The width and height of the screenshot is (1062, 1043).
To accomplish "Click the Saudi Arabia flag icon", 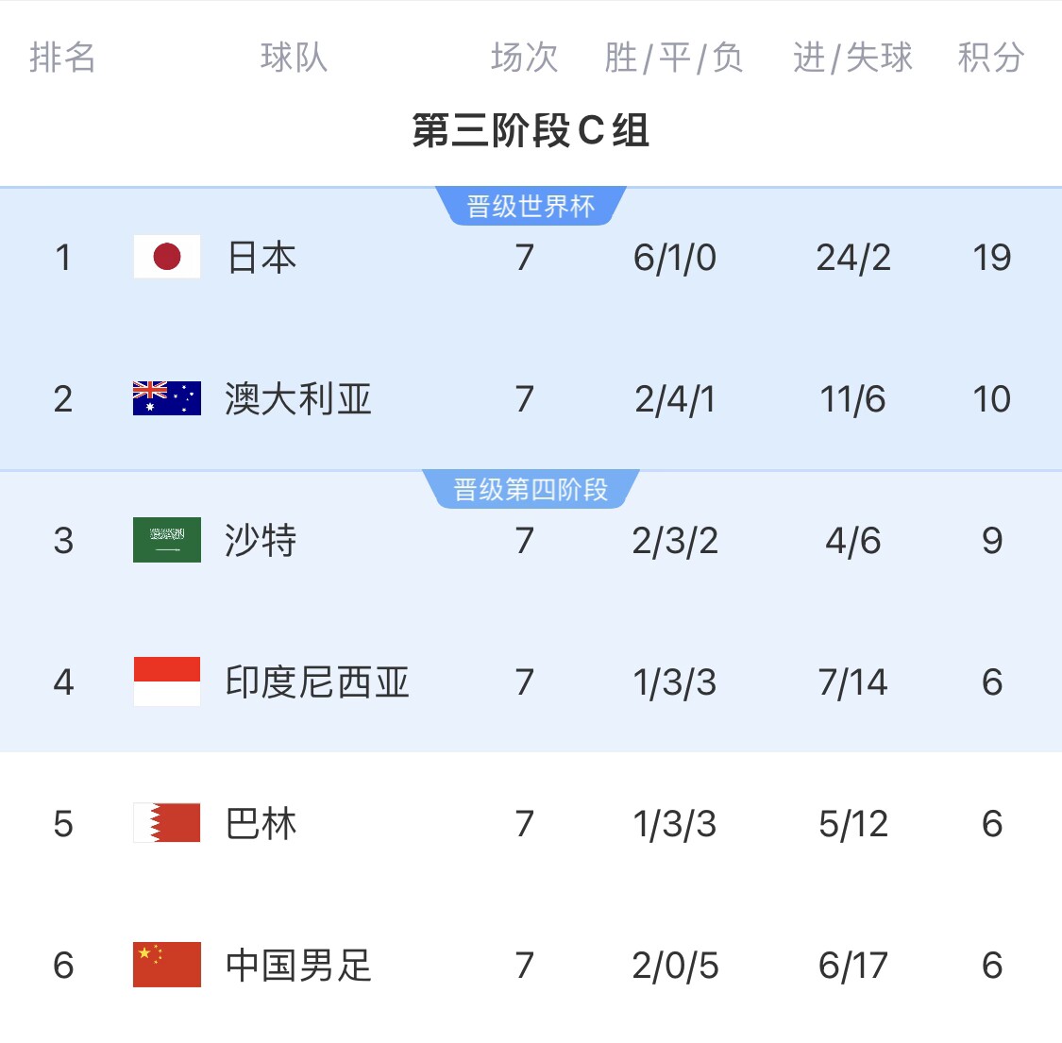I will (x=167, y=540).
